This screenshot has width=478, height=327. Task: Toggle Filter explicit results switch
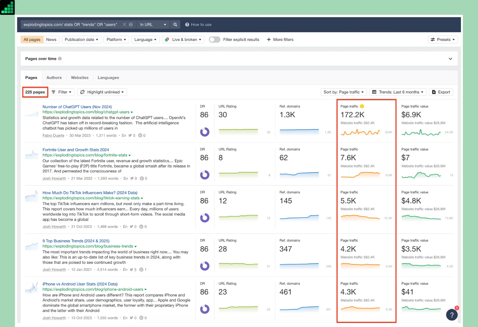214,40
